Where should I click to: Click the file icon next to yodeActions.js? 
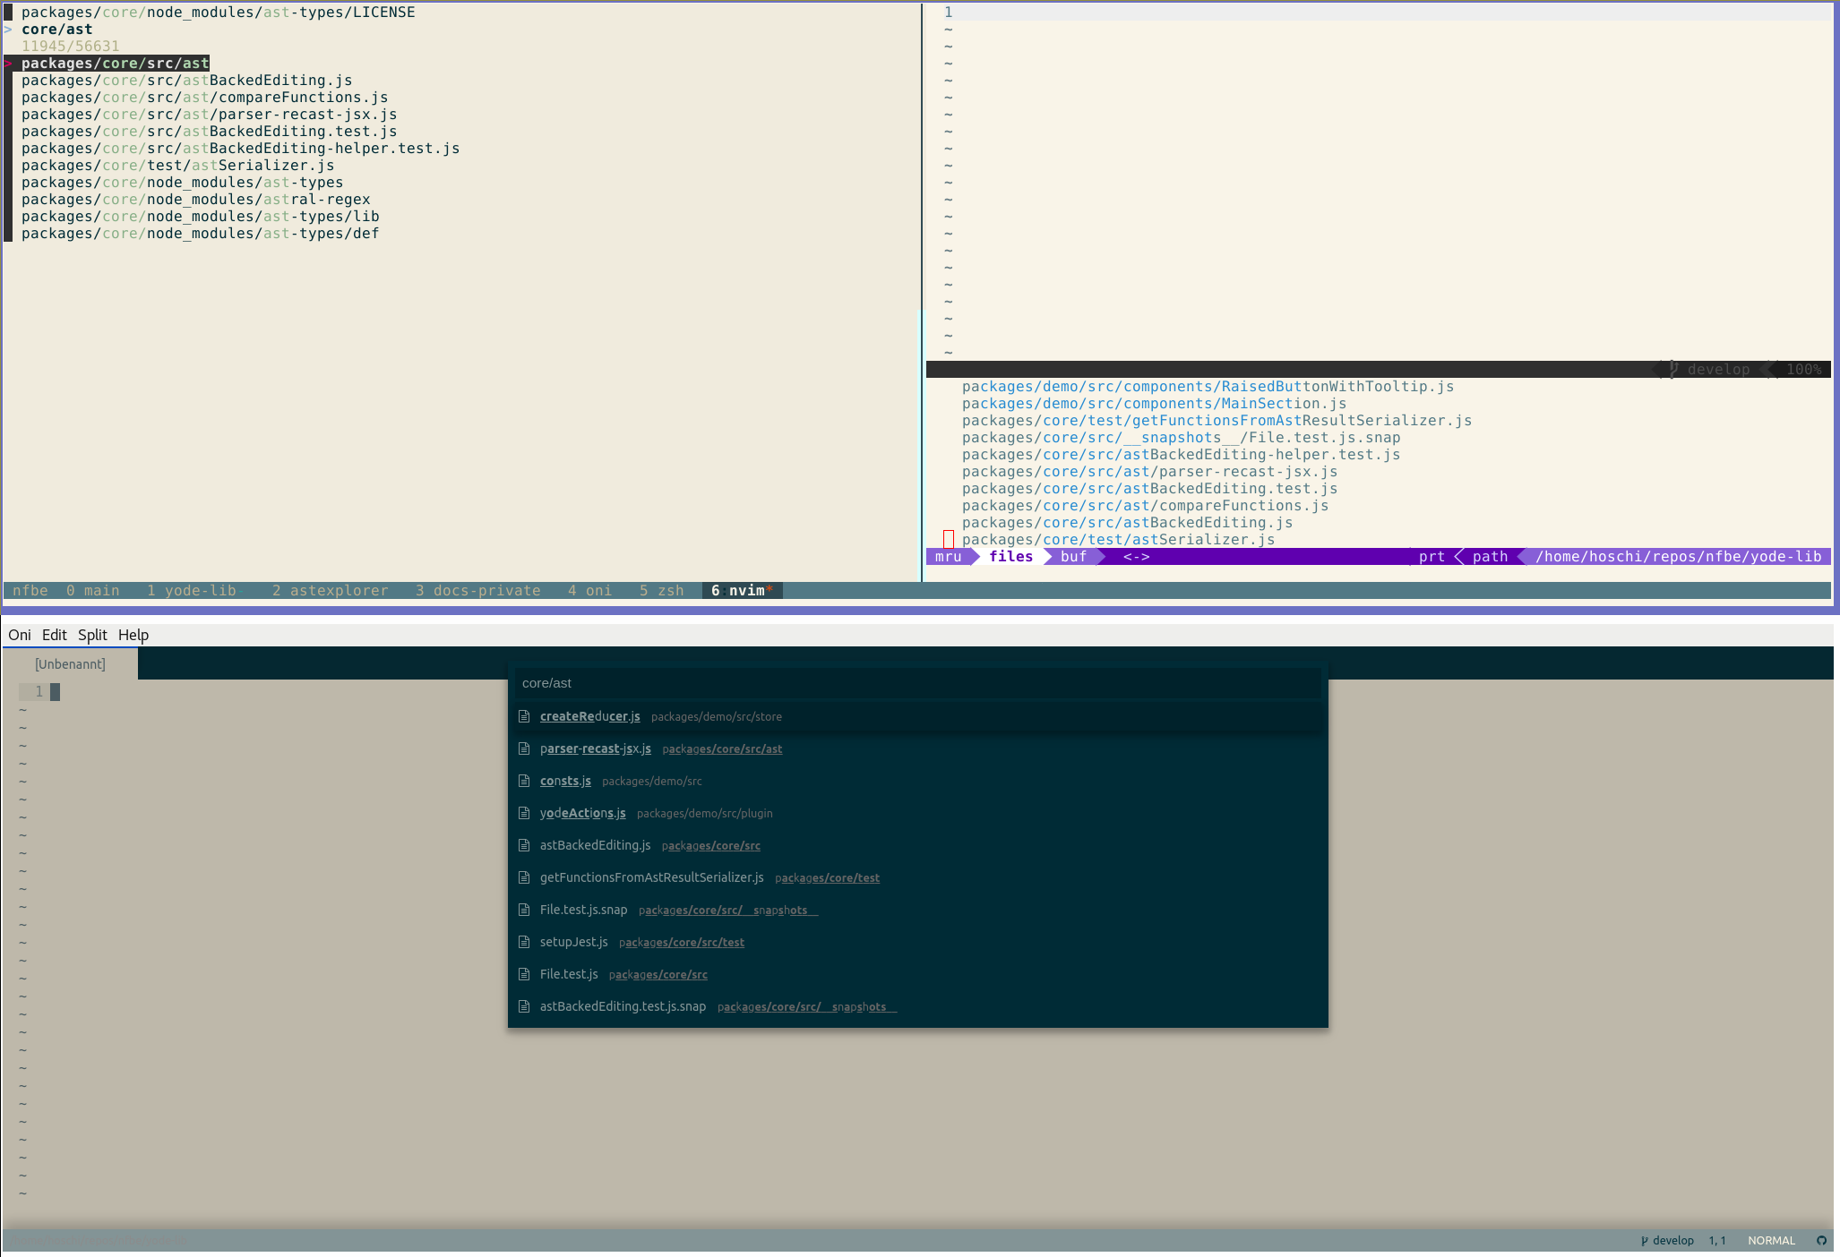pyautogui.click(x=524, y=813)
